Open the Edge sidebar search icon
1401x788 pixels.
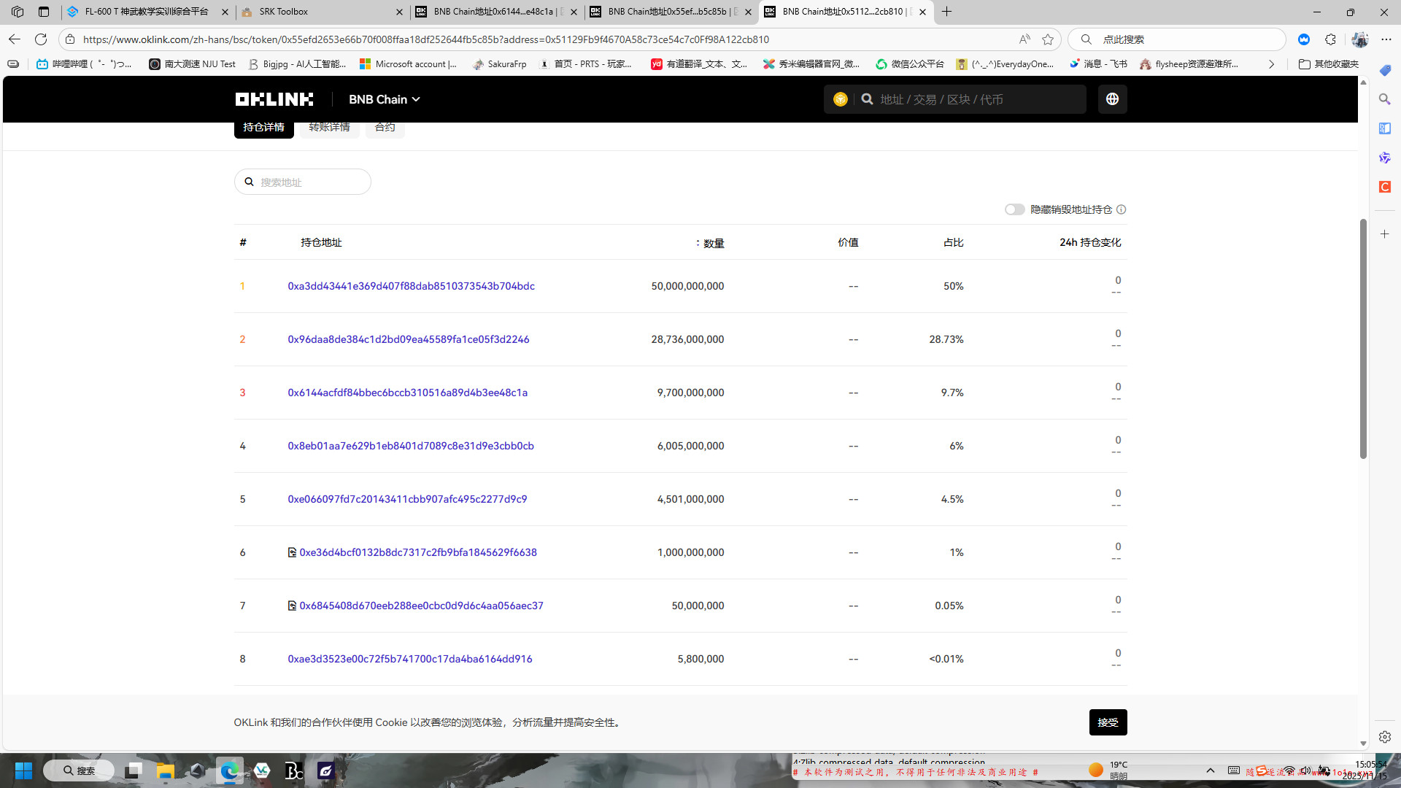coord(1384,99)
